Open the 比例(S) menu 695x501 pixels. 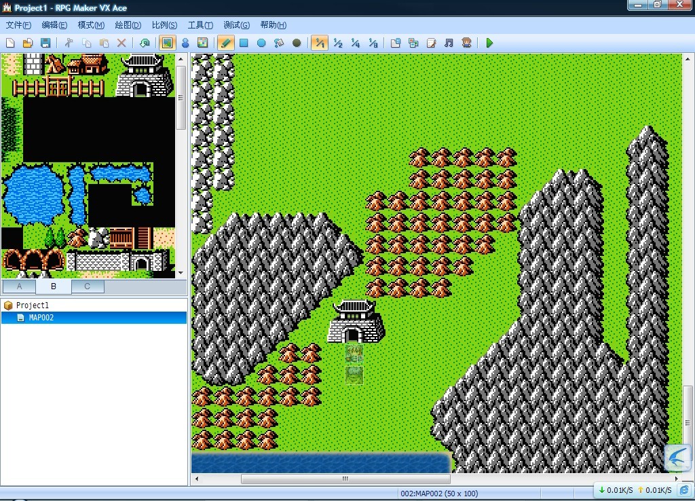pyautogui.click(x=164, y=25)
